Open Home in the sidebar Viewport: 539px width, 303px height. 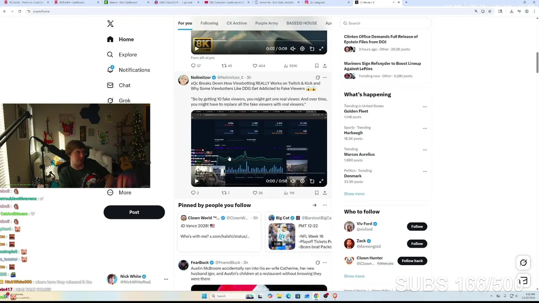tap(120, 39)
